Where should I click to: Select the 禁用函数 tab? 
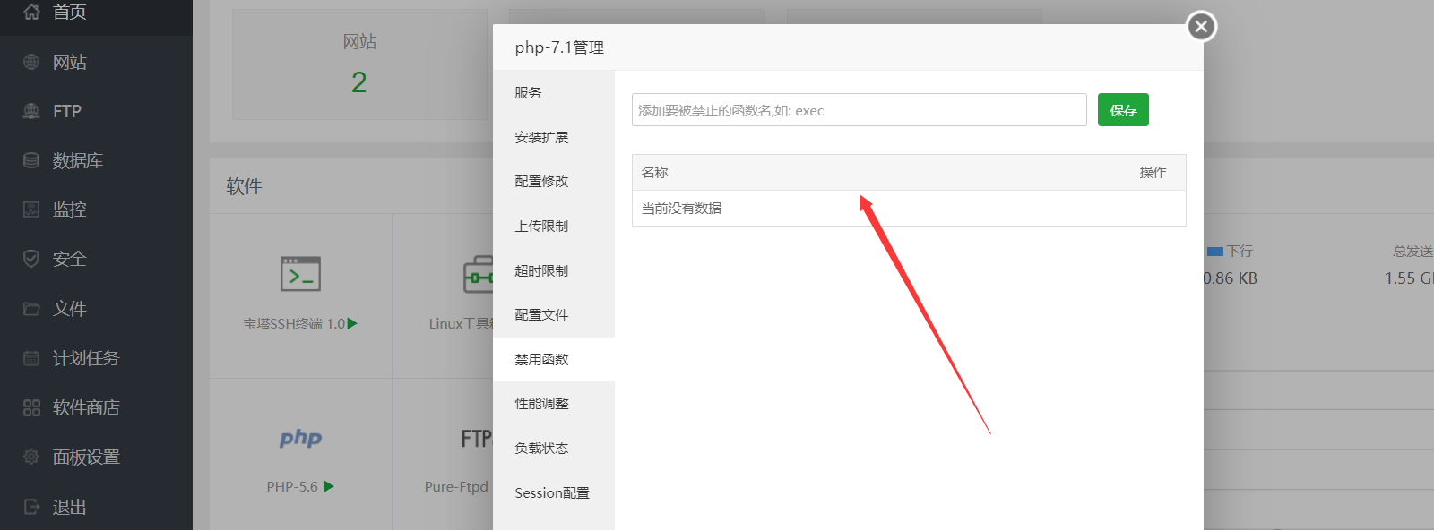click(553, 359)
